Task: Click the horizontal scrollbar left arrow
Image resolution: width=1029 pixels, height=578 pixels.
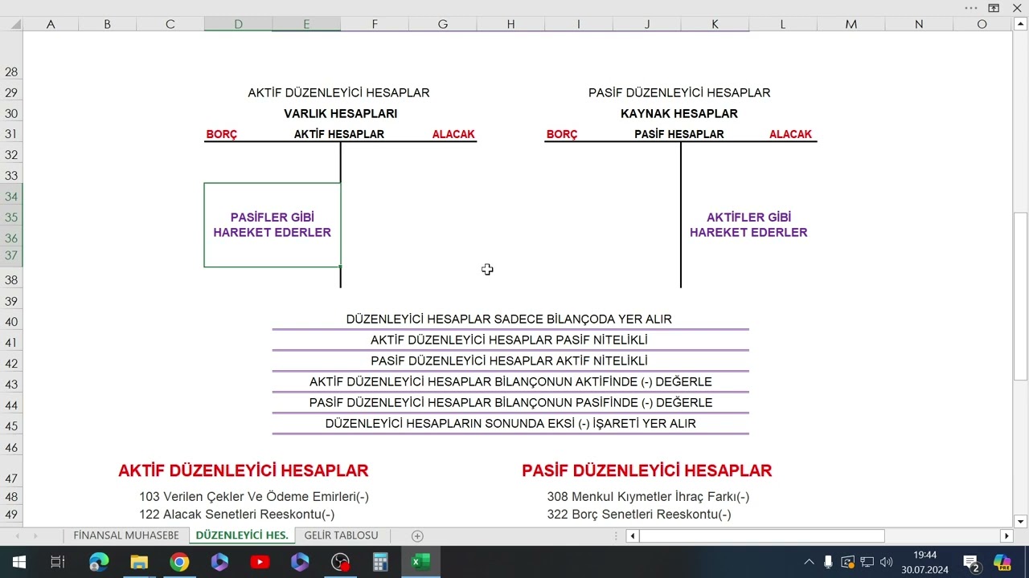Action: [x=633, y=535]
